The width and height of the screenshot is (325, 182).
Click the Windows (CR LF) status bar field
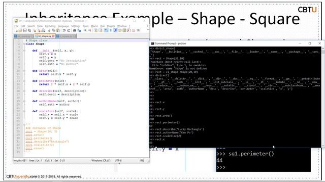[101, 160]
